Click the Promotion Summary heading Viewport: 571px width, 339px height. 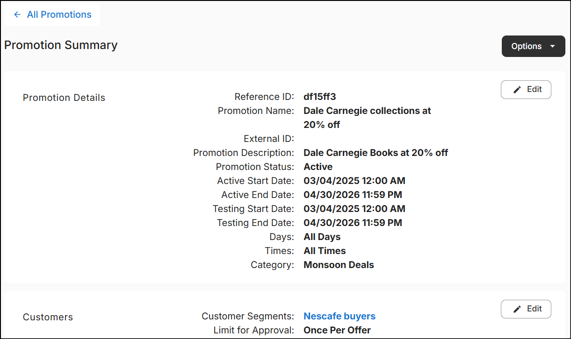point(61,45)
